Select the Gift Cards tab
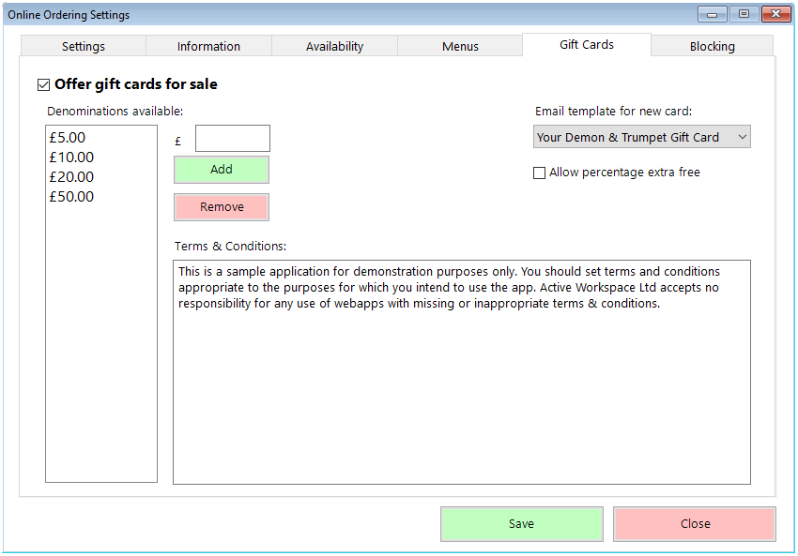Viewport: 798px width, 556px height. tap(586, 44)
